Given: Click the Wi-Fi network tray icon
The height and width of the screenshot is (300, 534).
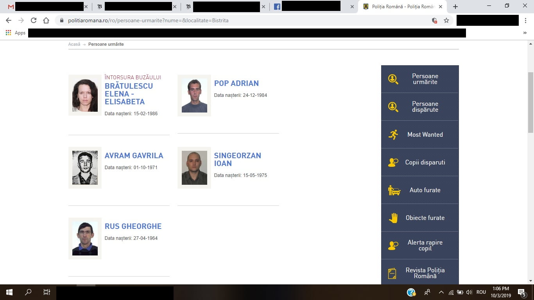Looking at the screenshot, I should tap(451, 292).
